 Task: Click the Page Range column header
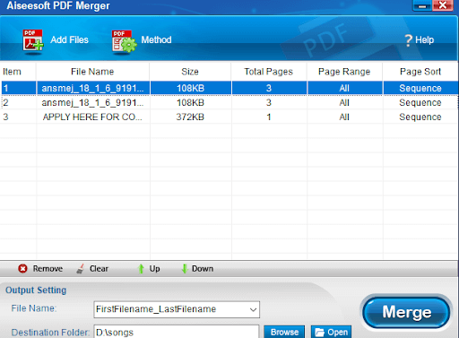[x=344, y=72]
